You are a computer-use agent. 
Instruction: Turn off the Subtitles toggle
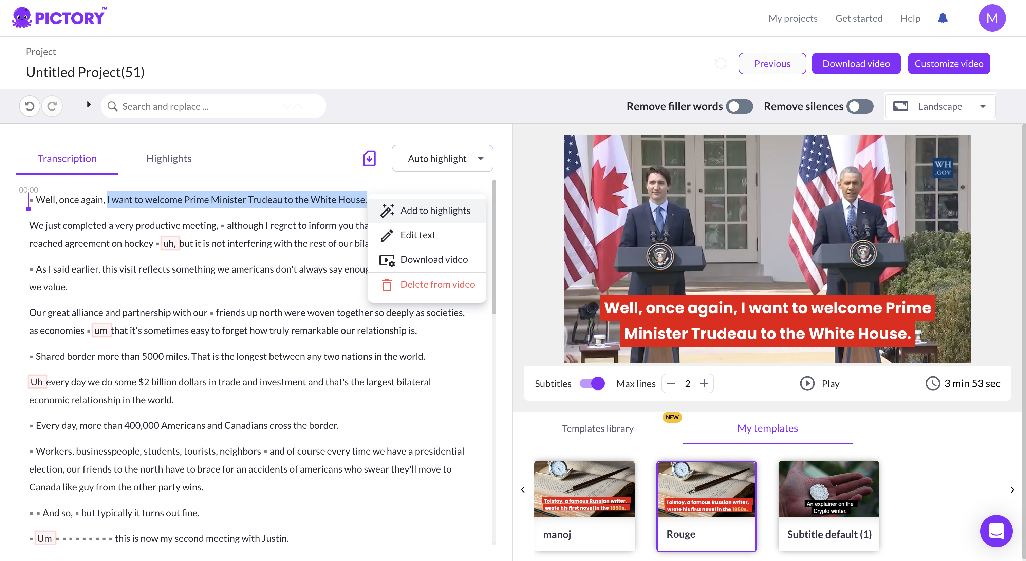[x=592, y=384]
